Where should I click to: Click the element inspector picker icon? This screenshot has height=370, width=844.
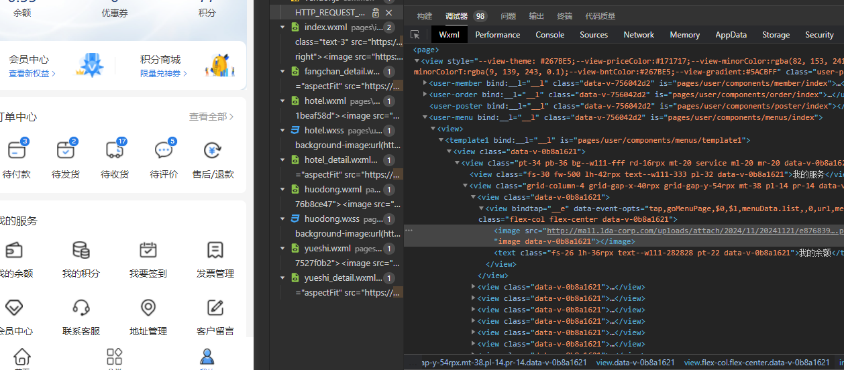pyautogui.click(x=415, y=35)
